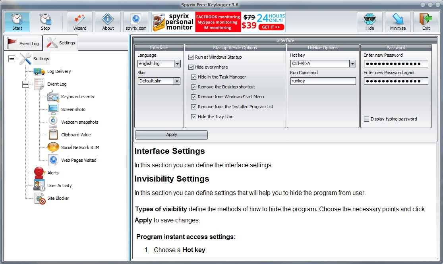Image resolution: width=443 pixels, height=264 pixels.
Task: Uncheck Hide everywhere option
Action: pos(191,67)
